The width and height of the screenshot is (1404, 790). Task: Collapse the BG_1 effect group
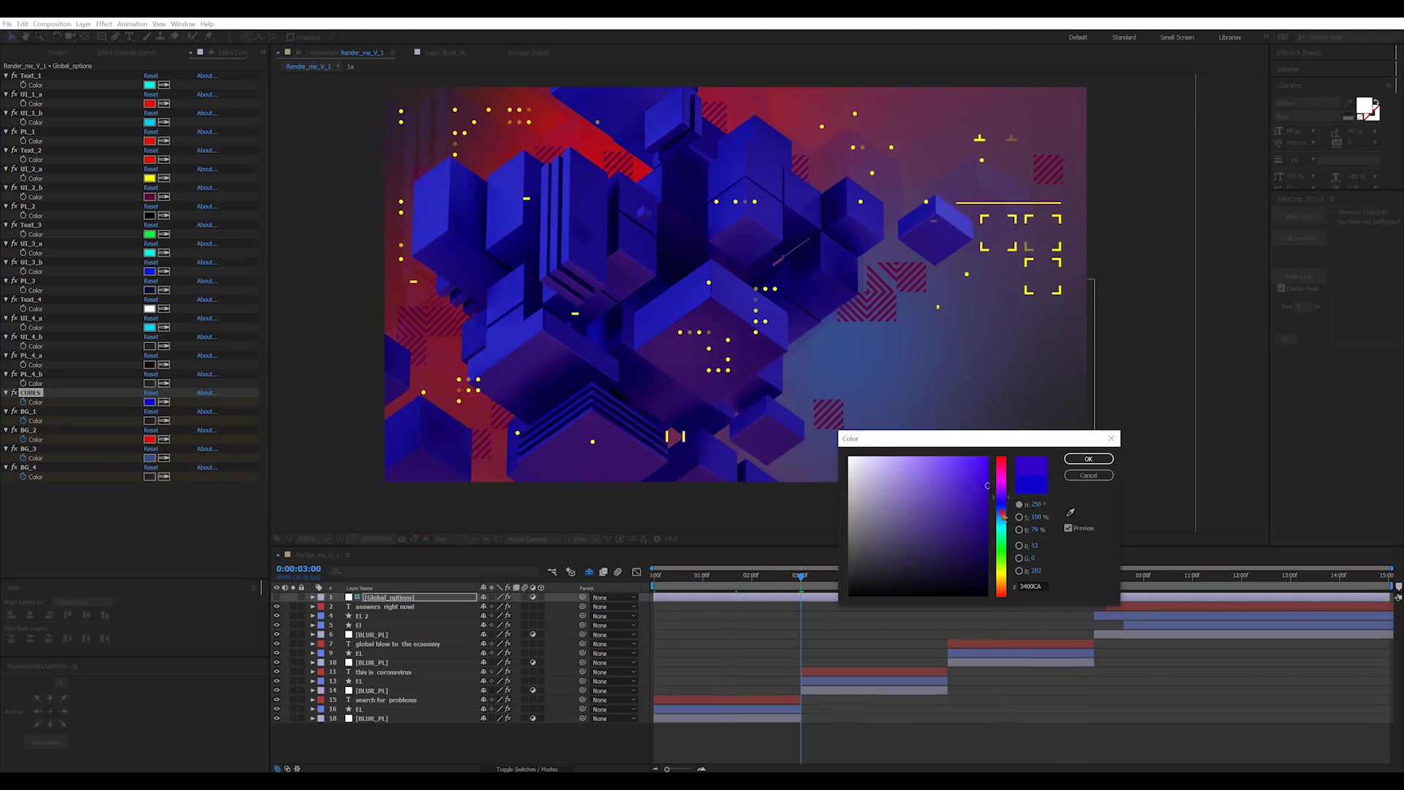pyautogui.click(x=6, y=411)
